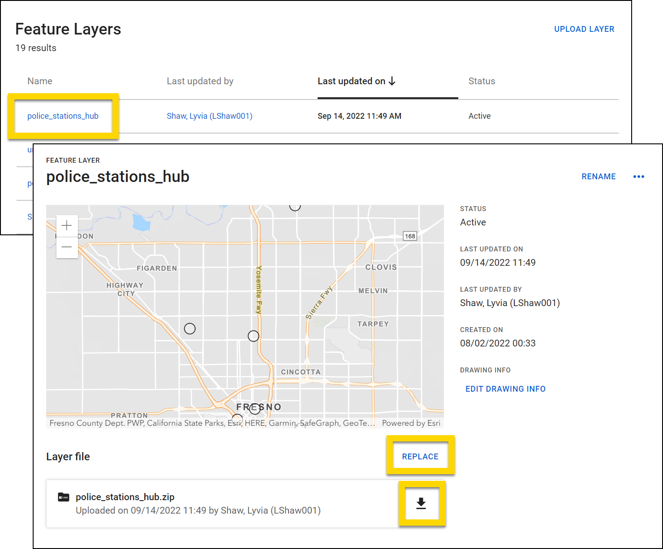Sort results by the Name column
This screenshot has height=549, width=663.
tap(39, 81)
